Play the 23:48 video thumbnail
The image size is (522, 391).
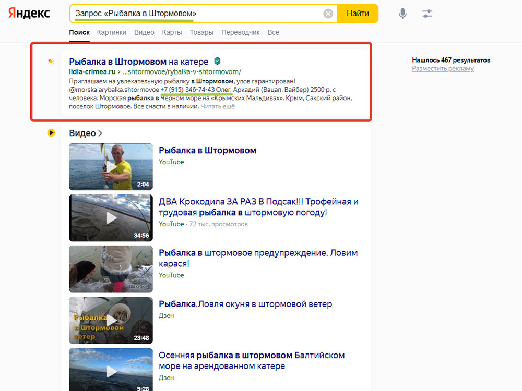[111, 320]
